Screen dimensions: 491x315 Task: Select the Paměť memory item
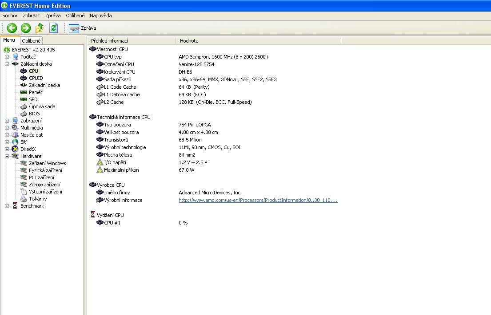click(x=36, y=92)
